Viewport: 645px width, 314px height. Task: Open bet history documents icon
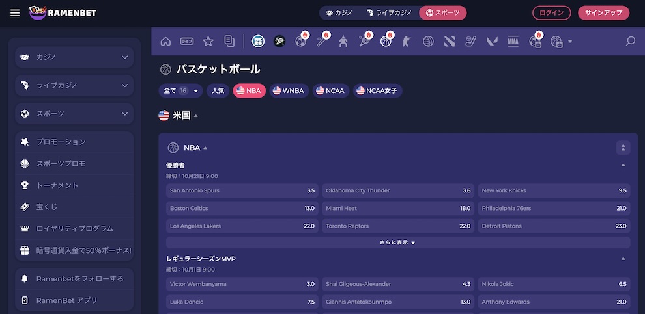coord(229,41)
